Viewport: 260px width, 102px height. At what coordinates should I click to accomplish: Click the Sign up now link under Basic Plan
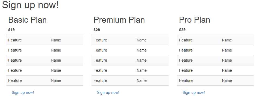pos(23,92)
